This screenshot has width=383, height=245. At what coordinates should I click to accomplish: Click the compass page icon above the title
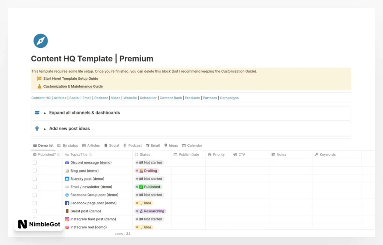[40, 41]
